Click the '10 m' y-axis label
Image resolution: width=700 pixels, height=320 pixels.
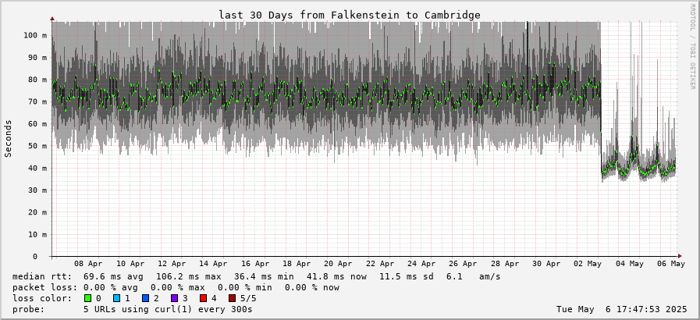[37, 234]
